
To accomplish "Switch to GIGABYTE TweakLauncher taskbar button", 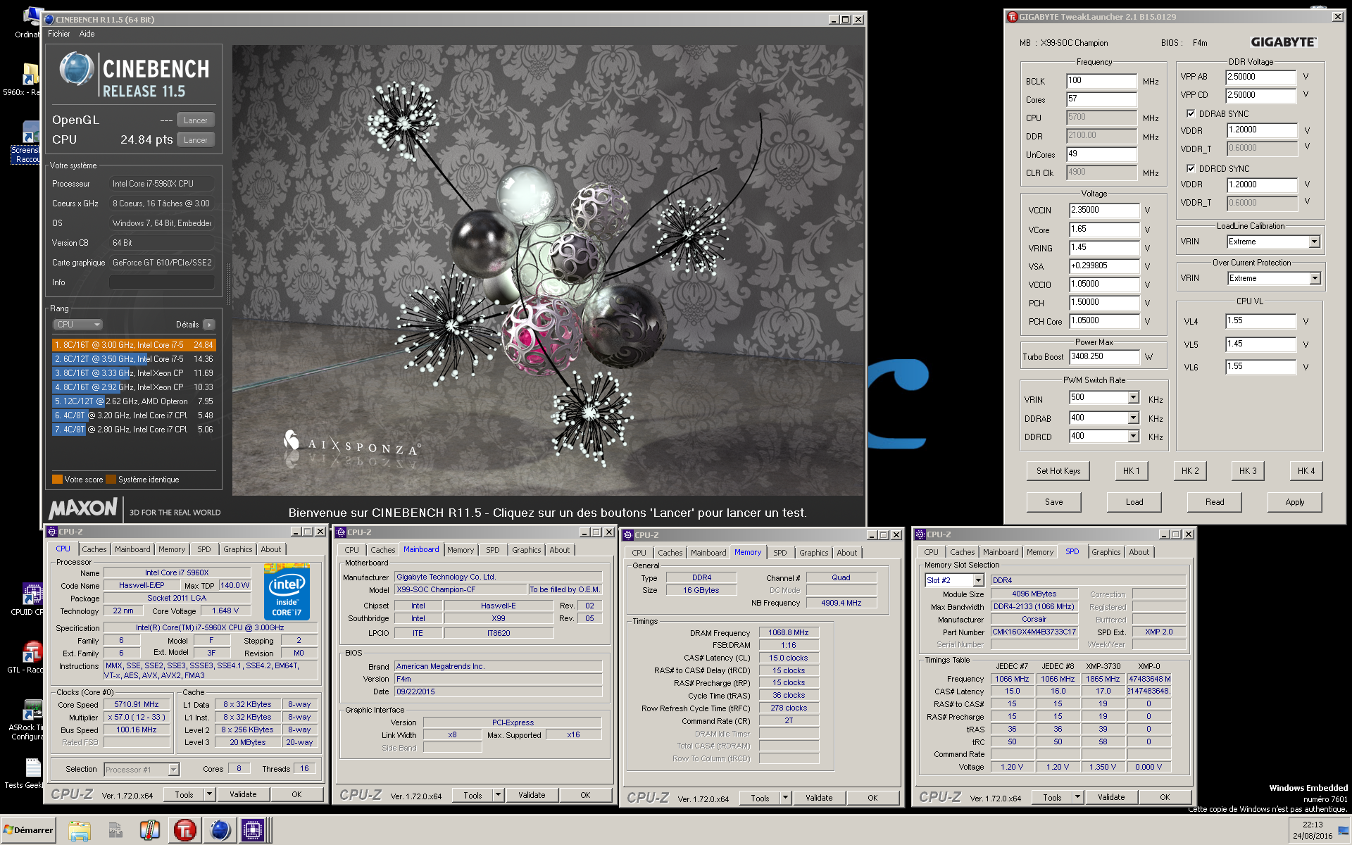I will tap(184, 830).
